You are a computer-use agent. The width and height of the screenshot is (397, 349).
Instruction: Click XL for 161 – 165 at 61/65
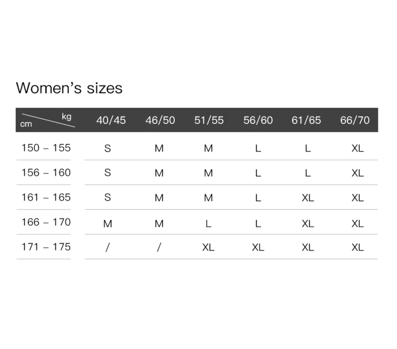pyautogui.click(x=308, y=198)
